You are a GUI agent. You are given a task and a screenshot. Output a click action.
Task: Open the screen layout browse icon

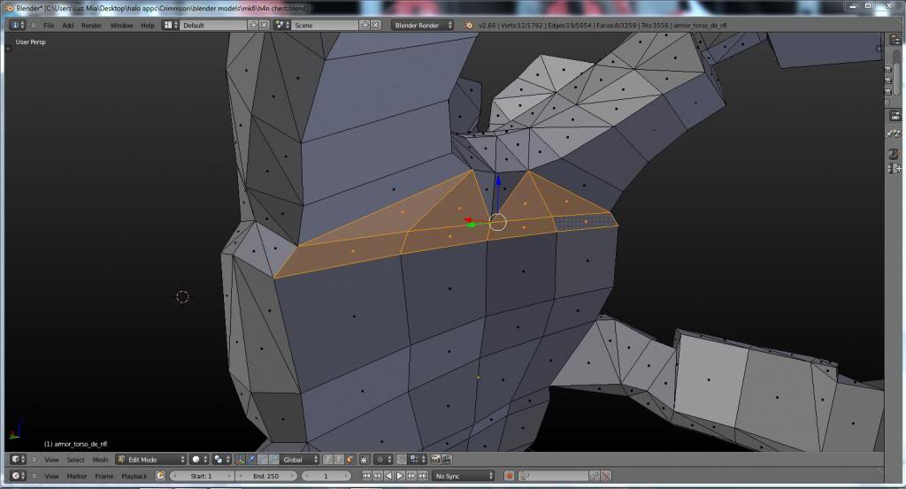click(x=170, y=25)
